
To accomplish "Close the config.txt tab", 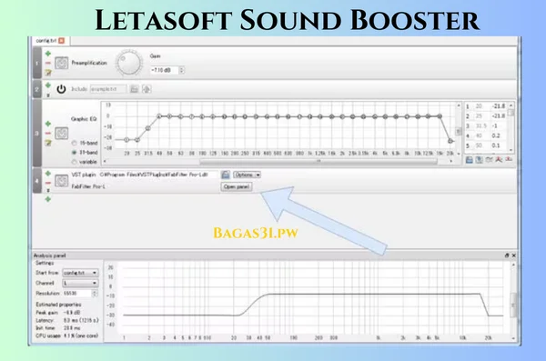I will click(x=62, y=41).
